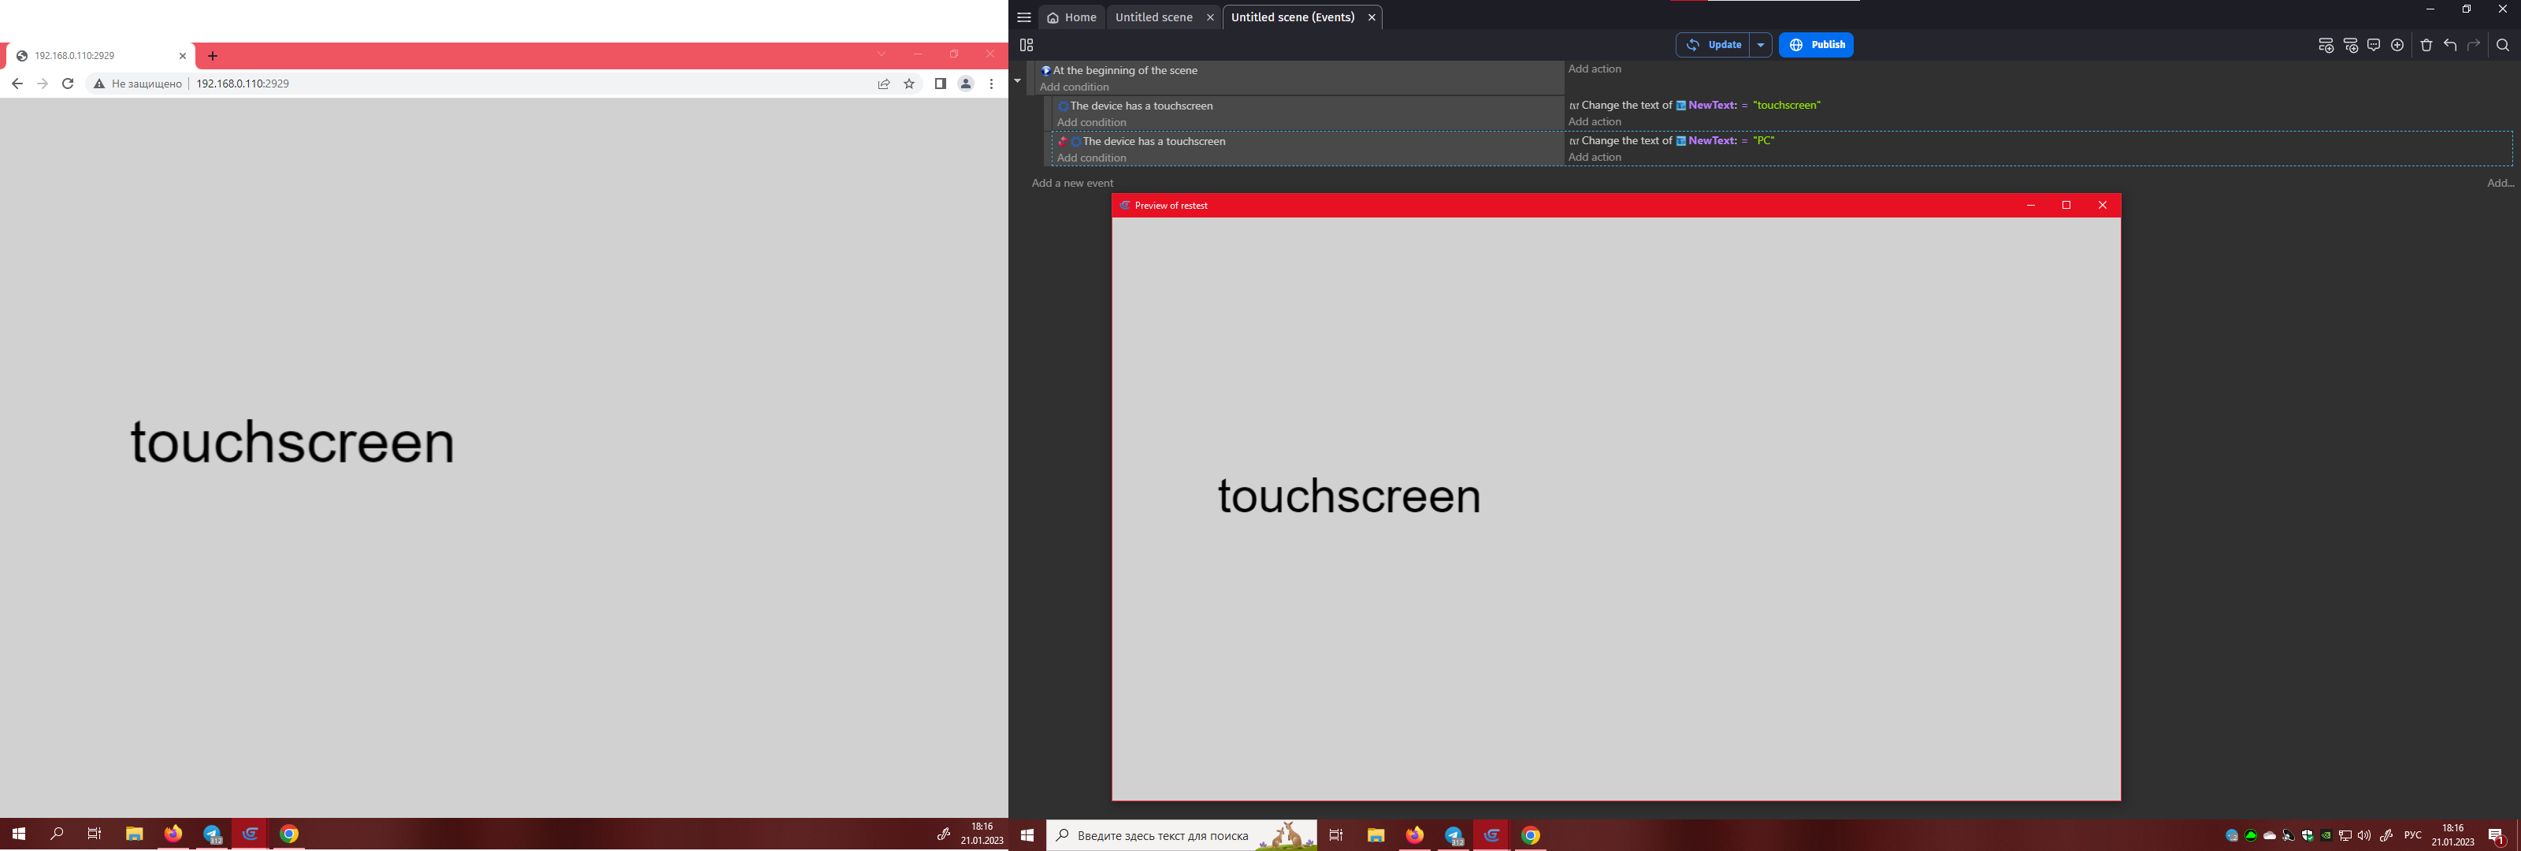
Task: Redo change with redo arrow icon
Action: pyautogui.click(x=2475, y=45)
